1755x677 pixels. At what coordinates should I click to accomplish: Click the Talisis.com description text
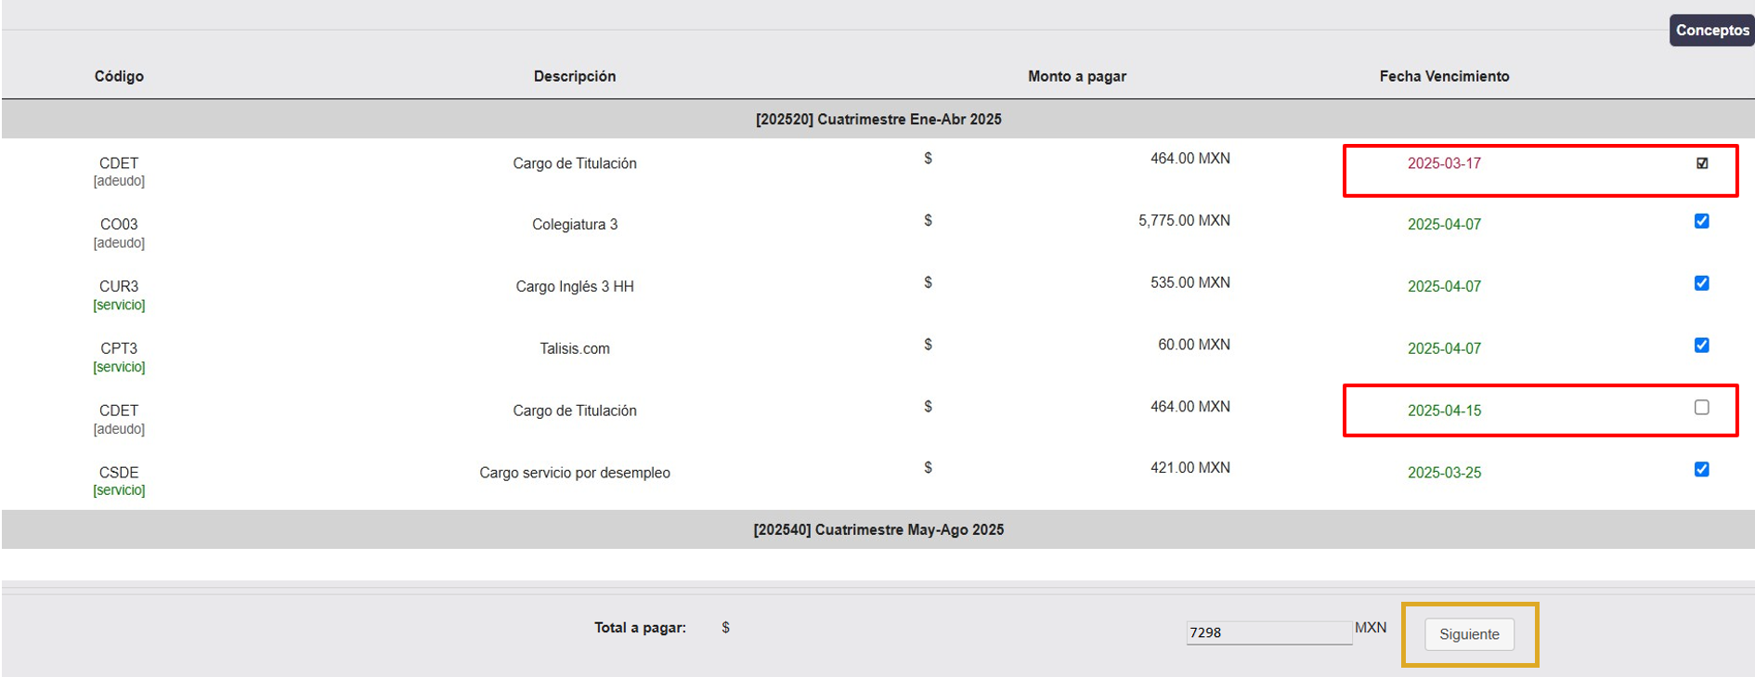pyautogui.click(x=574, y=349)
